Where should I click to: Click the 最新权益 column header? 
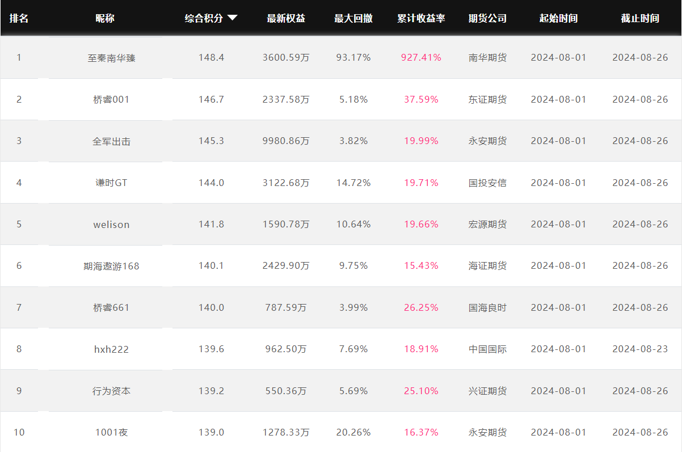point(286,18)
